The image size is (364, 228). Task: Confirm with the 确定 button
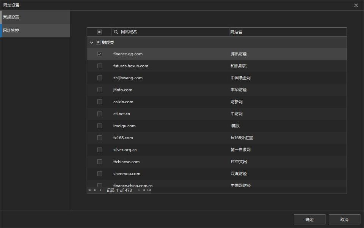click(309, 219)
